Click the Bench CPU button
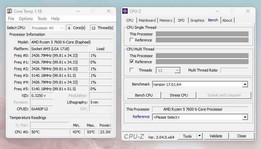The image size is (261, 149). click(144, 95)
